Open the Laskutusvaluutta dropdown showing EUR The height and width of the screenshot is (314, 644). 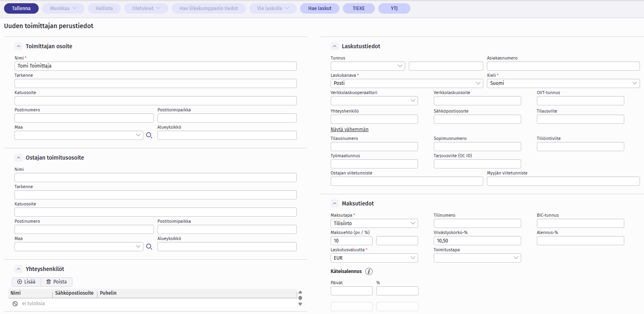click(374, 258)
